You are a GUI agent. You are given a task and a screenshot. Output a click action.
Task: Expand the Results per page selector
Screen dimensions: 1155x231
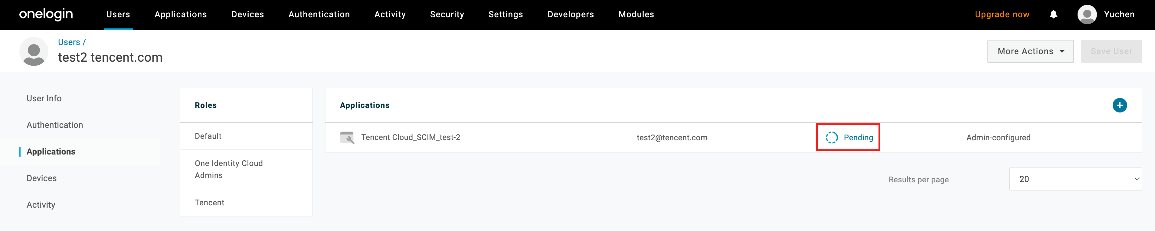[1075, 179]
